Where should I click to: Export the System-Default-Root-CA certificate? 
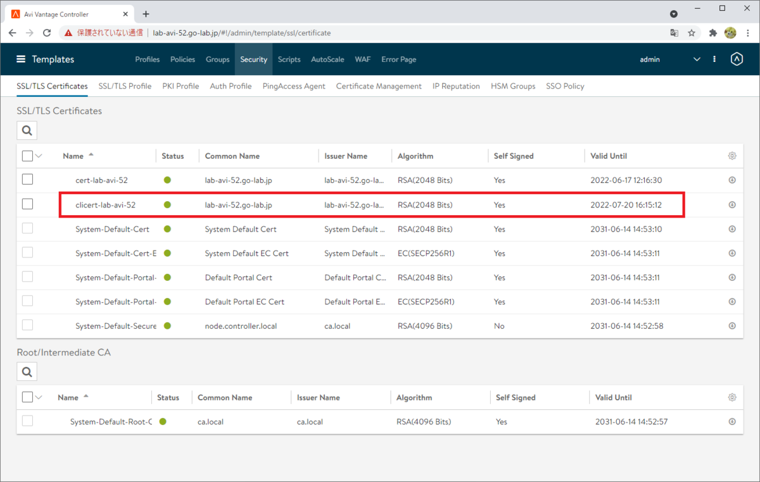tap(732, 421)
